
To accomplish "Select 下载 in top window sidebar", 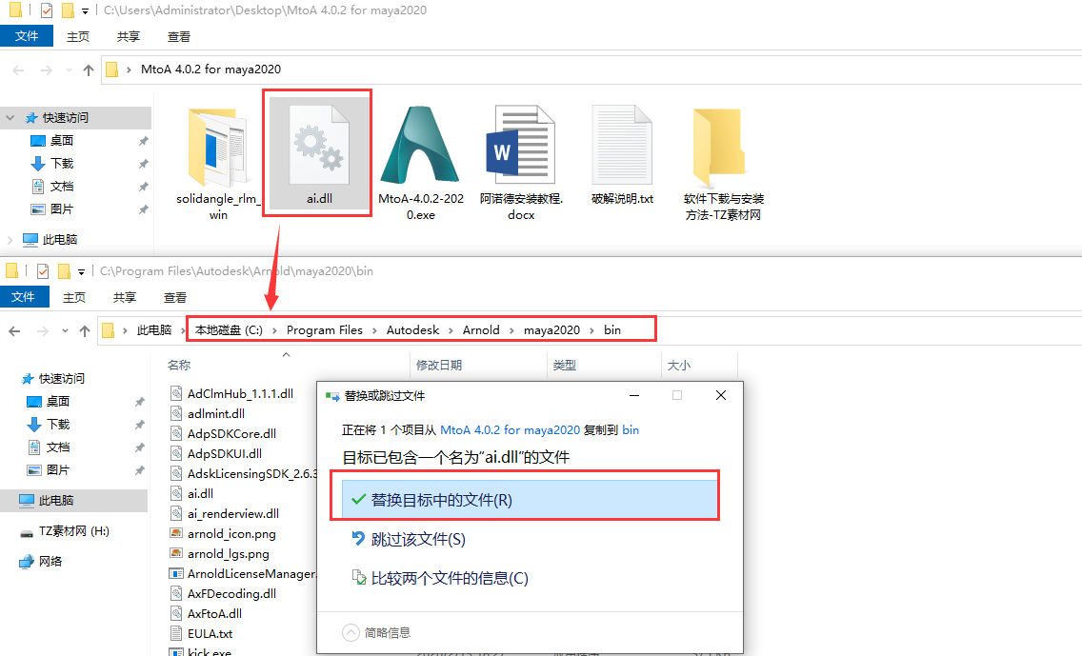I will [61, 164].
